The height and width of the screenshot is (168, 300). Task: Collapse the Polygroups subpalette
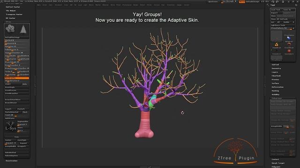[277, 98]
